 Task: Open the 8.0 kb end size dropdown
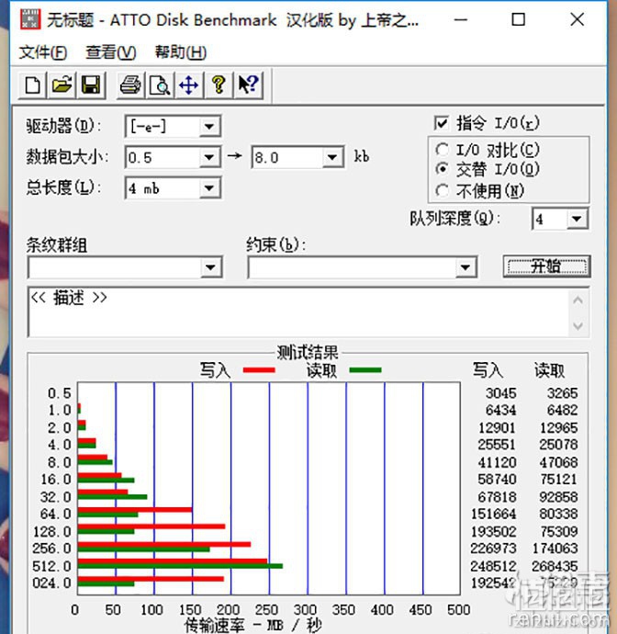[x=332, y=157]
